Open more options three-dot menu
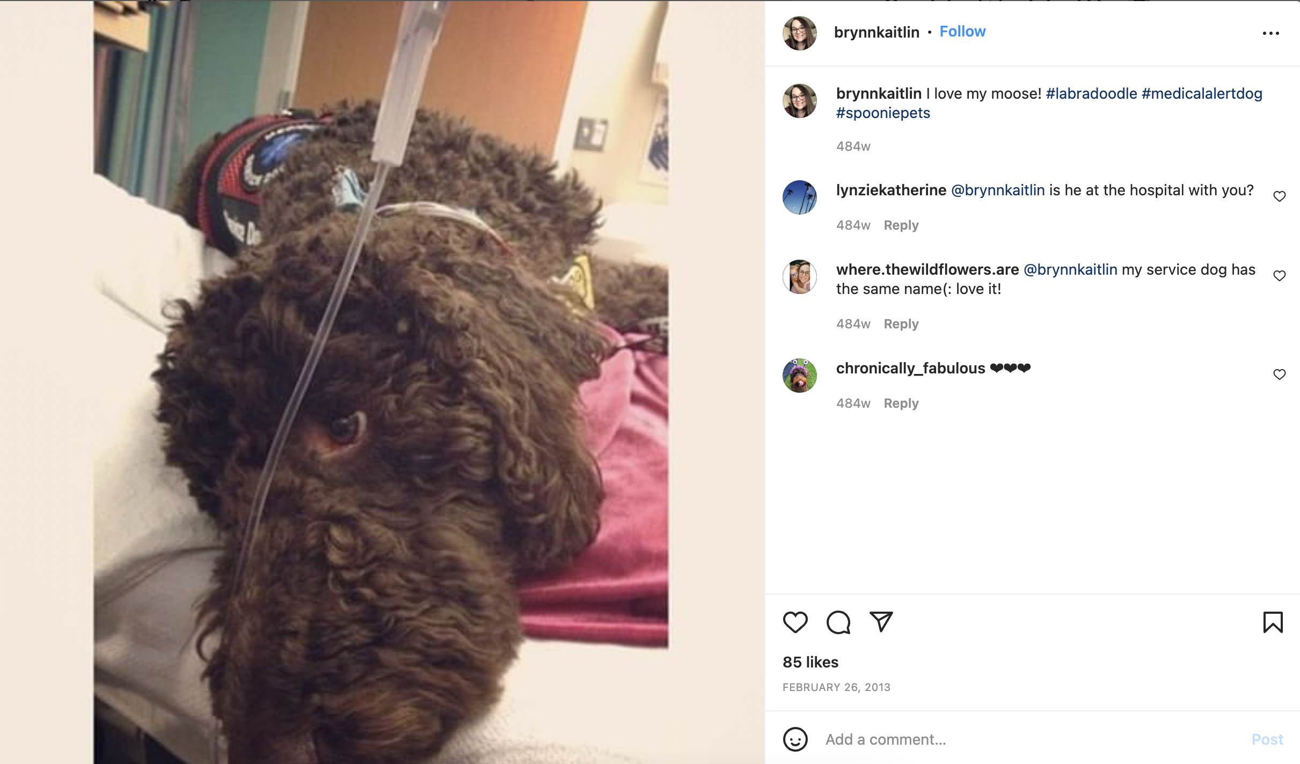1300x764 pixels. pyautogui.click(x=1270, y=33)
